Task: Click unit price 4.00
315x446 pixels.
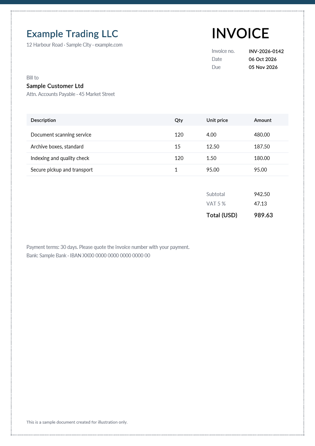Action: [x=211, y=135]
